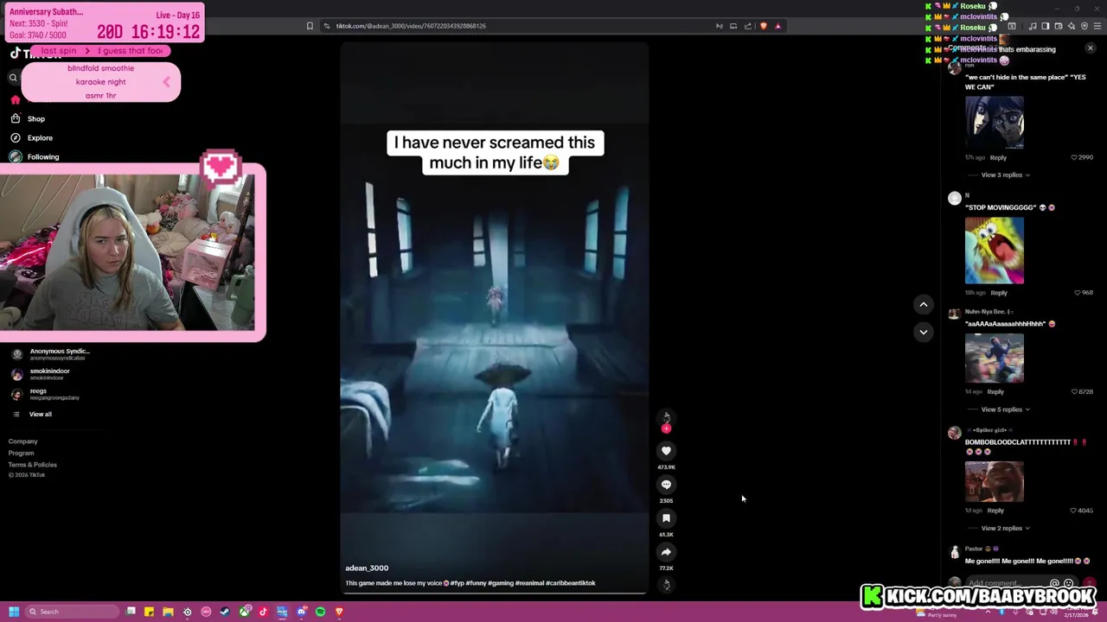Like the STOP MOVINGGGGG comment with 968 likes
1107x622 pixels.
coord(1078,292)
